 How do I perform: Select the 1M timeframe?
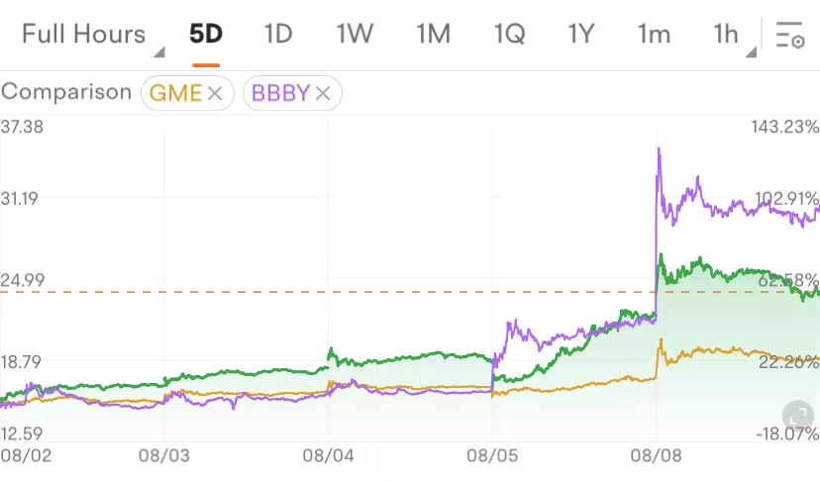pos(433,35)
